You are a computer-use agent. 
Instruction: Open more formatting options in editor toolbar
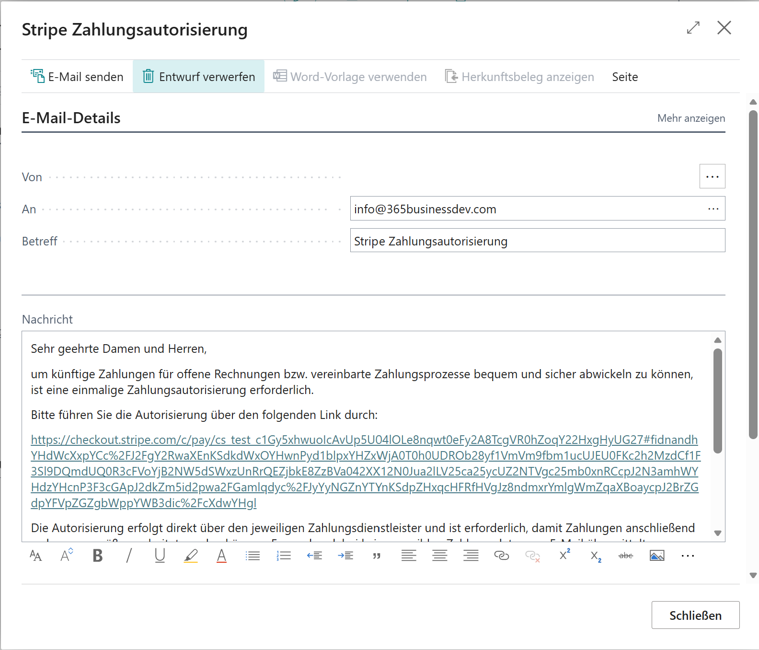pyautogui.click(x=688, y=556)
